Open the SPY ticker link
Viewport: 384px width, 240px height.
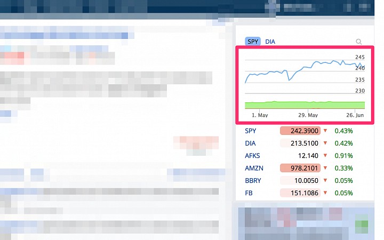coord(250,131)
